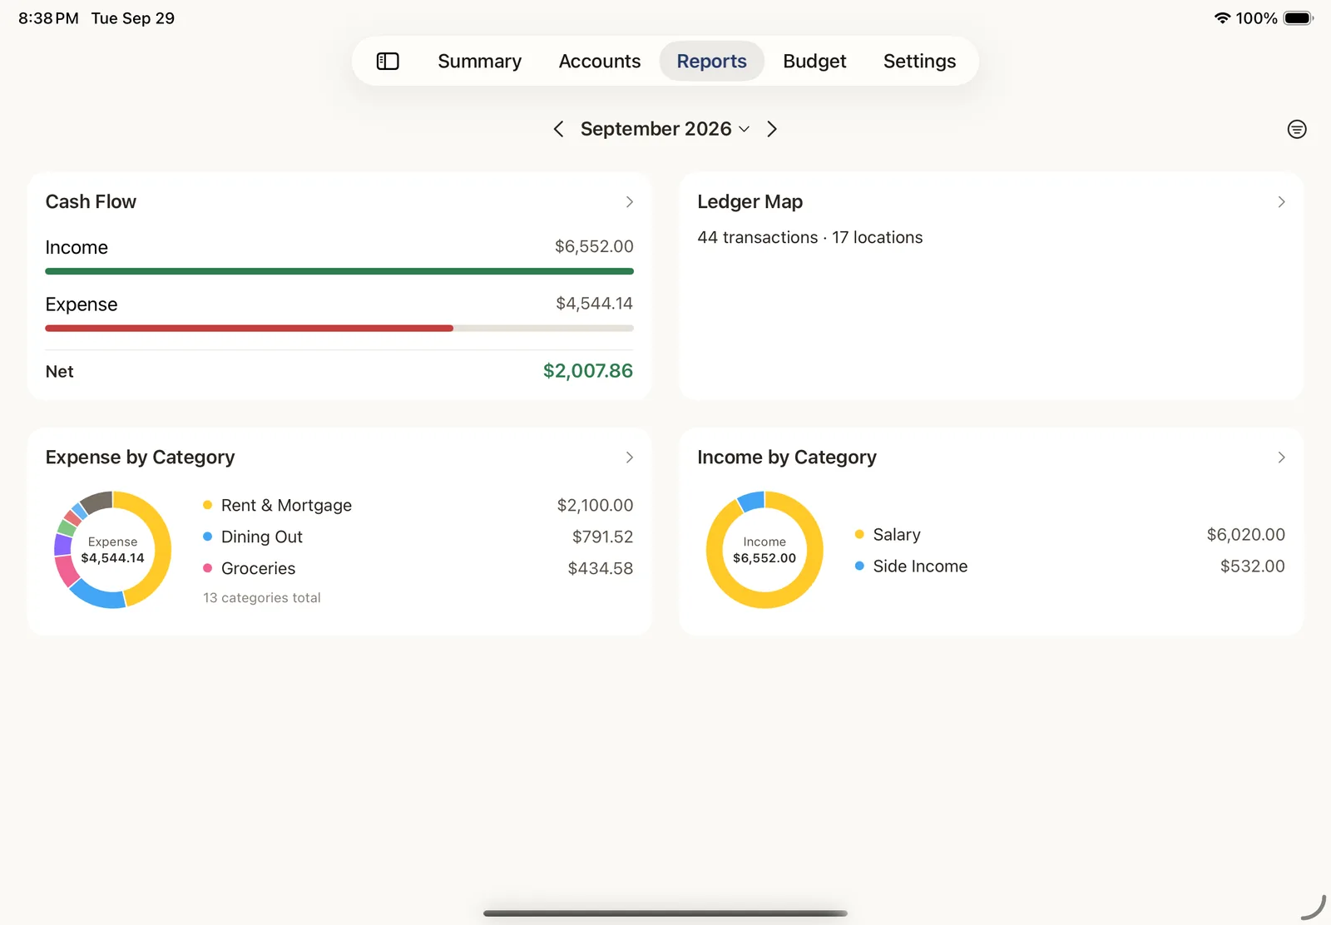Switch to the Summary tab

pyautogui.click(x=479, y=61)
